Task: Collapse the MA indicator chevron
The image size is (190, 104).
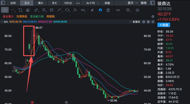Action: tap(2, 22)
